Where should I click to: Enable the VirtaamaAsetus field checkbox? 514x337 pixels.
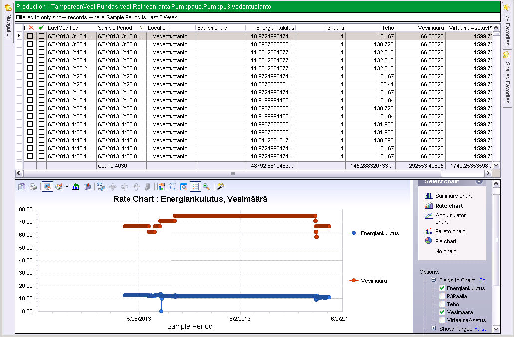tap(442, 320)
